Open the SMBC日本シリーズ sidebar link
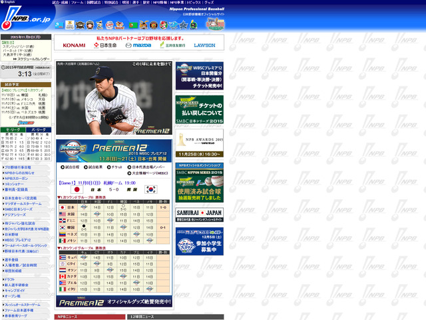The width and height of the screenshot is (426, 320). [18, 209]
